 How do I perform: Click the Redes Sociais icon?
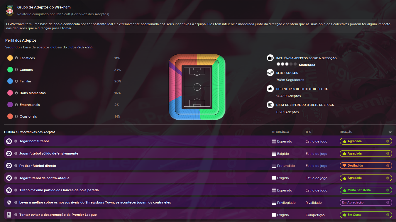pyautogui.click(x=270, y=73)
